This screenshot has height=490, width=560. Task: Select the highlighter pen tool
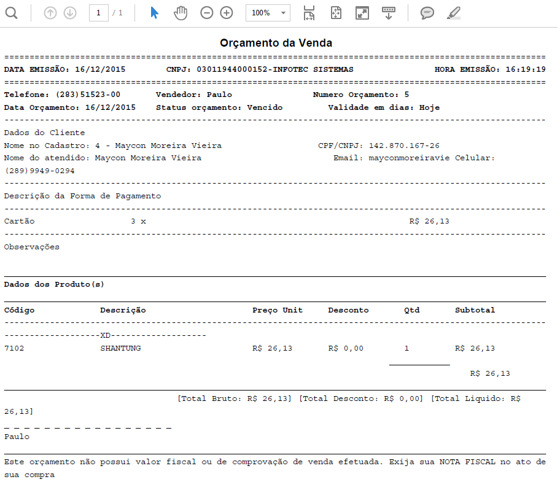point(453,13)
